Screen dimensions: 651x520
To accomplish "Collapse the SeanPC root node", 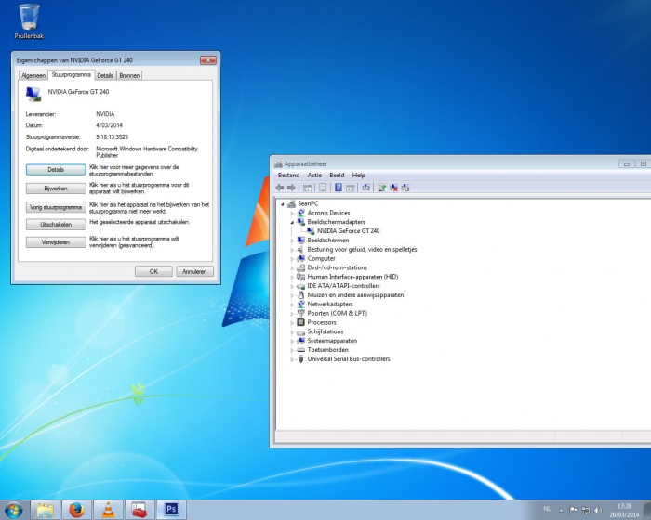I will (x=283, y=203).
